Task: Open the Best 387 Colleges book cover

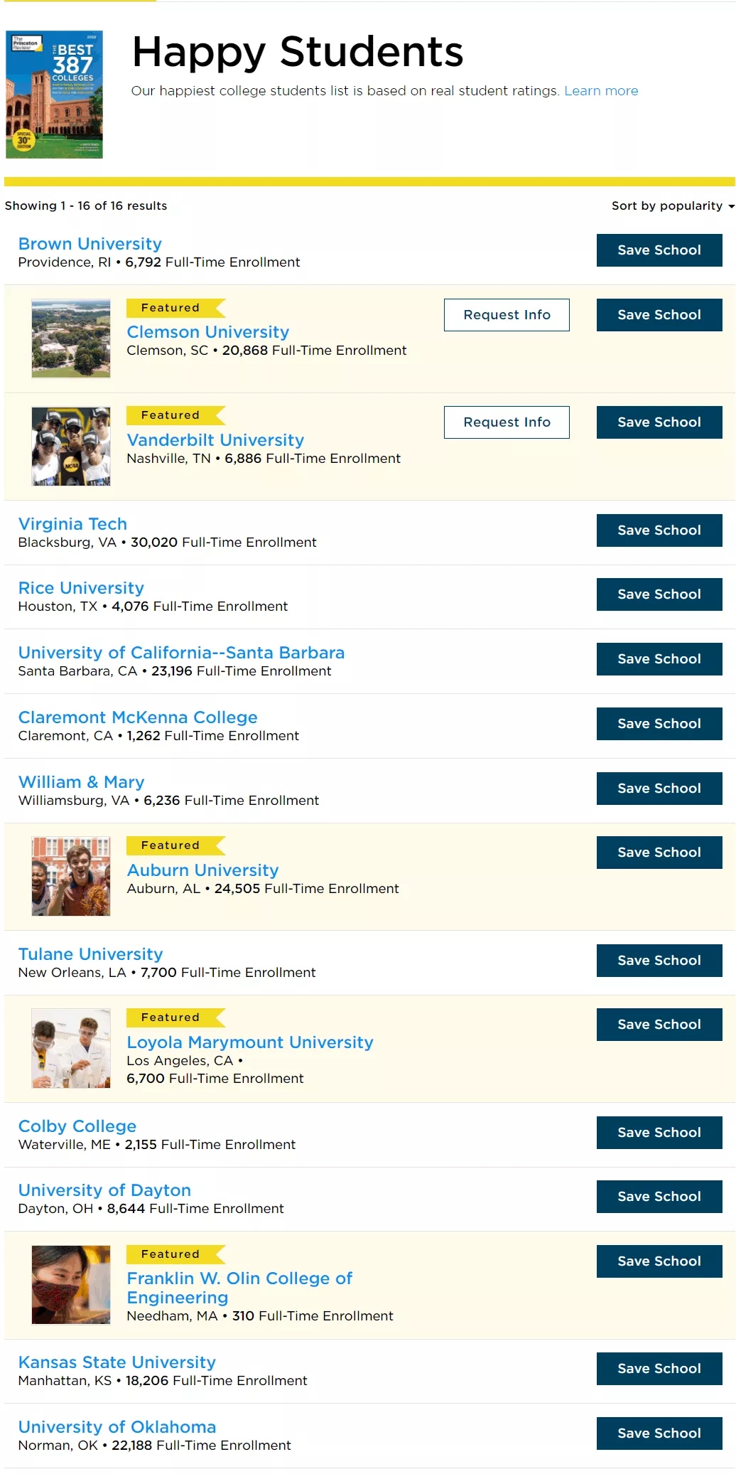Action: 54,94
